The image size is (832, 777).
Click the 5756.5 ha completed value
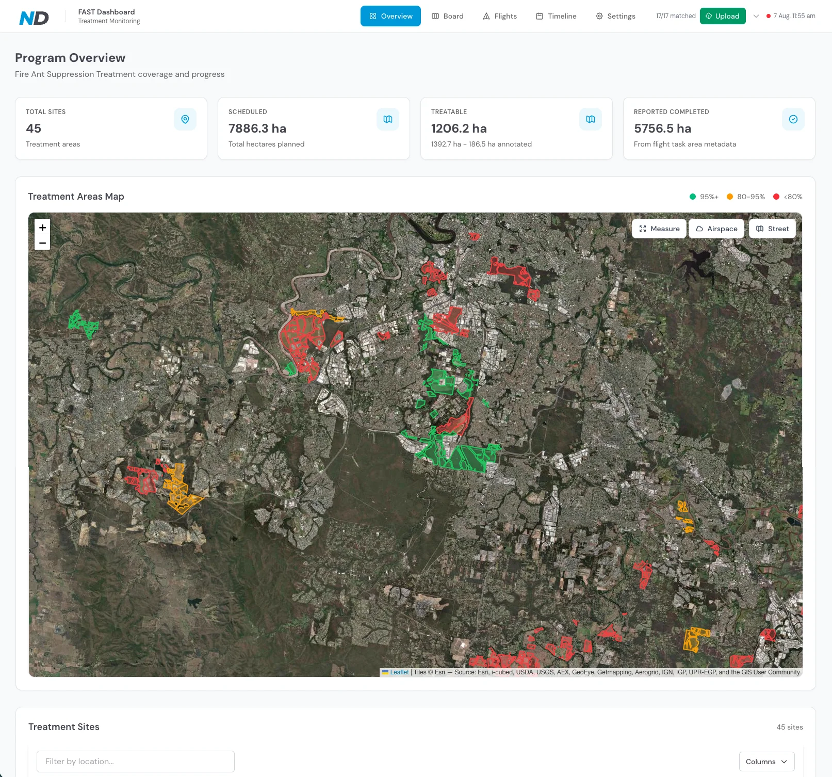click(x=663, y=128)
